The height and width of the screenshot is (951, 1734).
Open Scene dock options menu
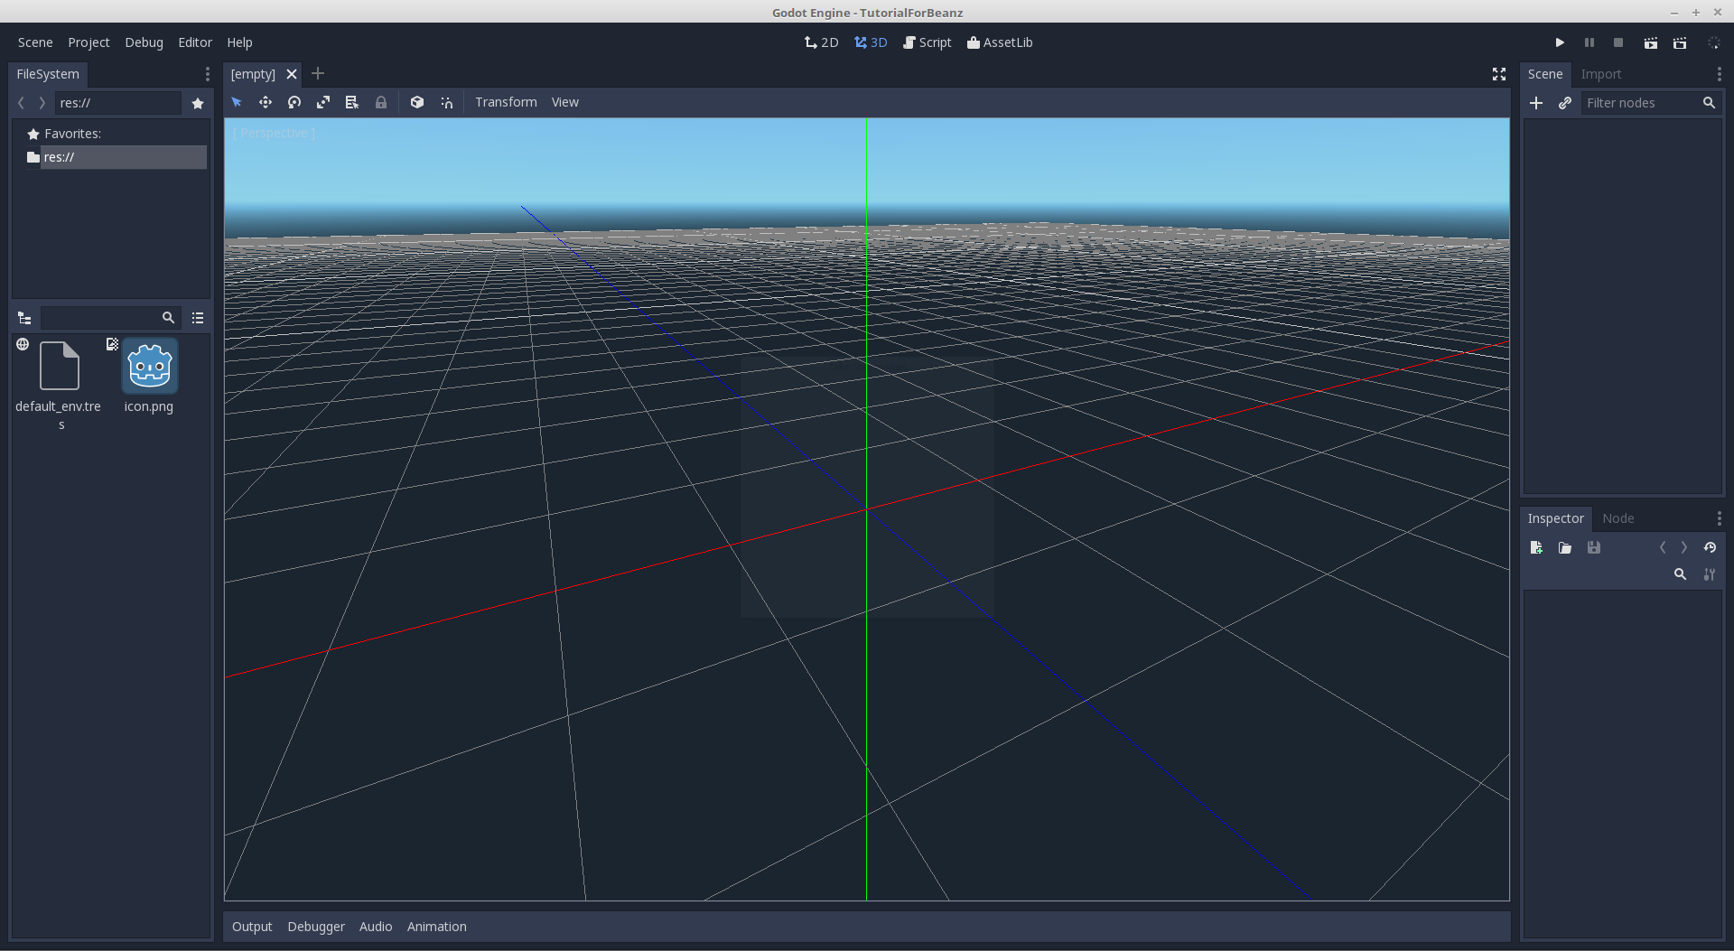click(1719, 74)
